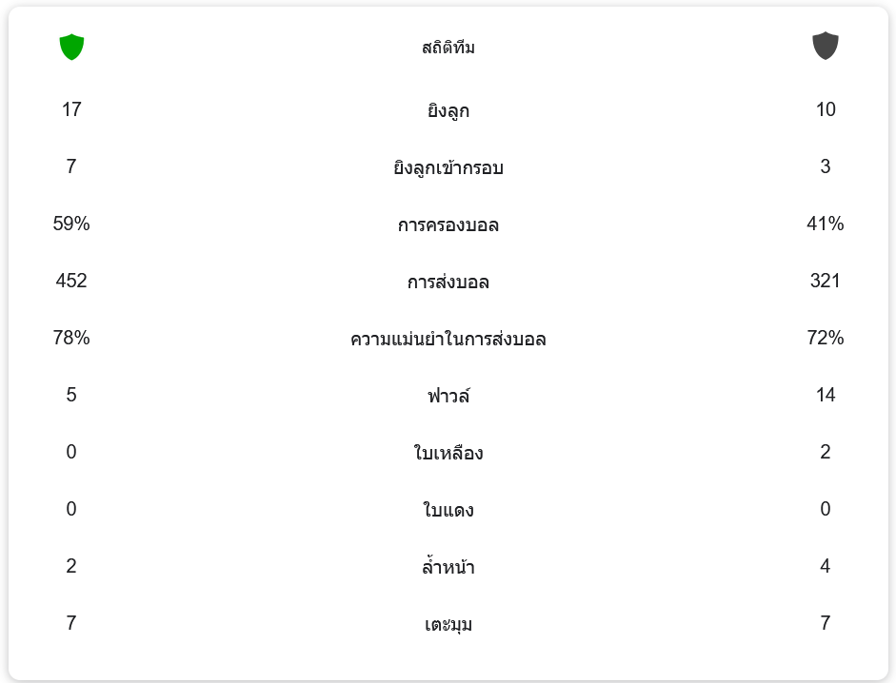The height and width of the screenshot is (683, 896).
Task: Click the เตะมุม corners label
Action: tap(448, 625)
